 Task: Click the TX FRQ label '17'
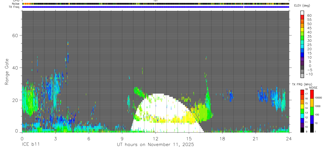click(x=306, y=94)
